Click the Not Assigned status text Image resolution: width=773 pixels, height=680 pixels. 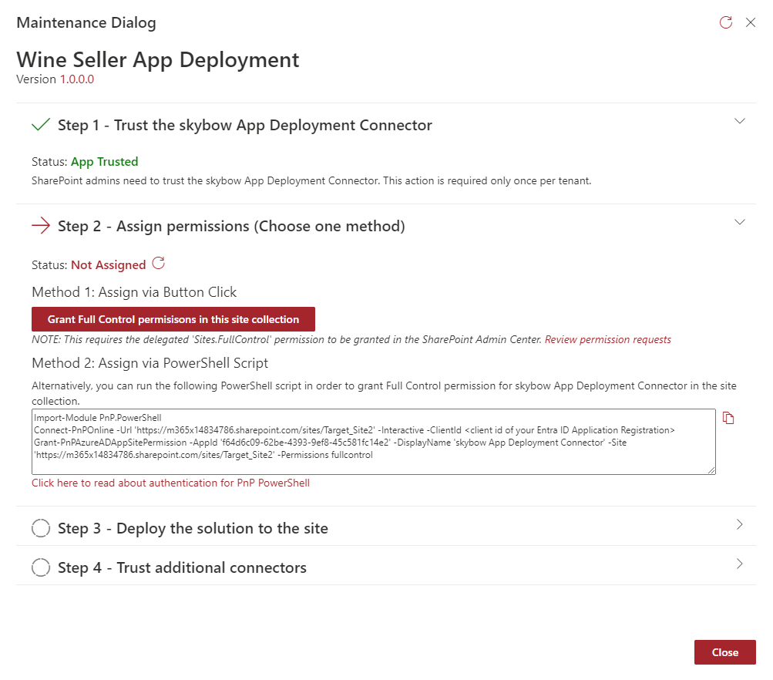tap(109, 265)
